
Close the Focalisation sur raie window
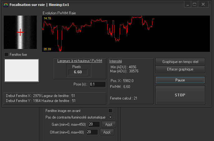click(203, 4)
